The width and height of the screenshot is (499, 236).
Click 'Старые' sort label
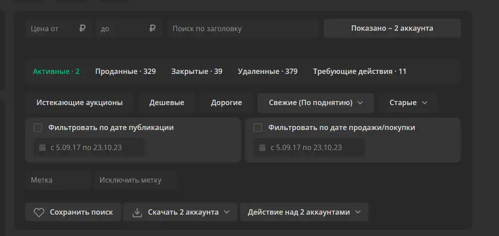pyautogui.click(x=403, y=103)
